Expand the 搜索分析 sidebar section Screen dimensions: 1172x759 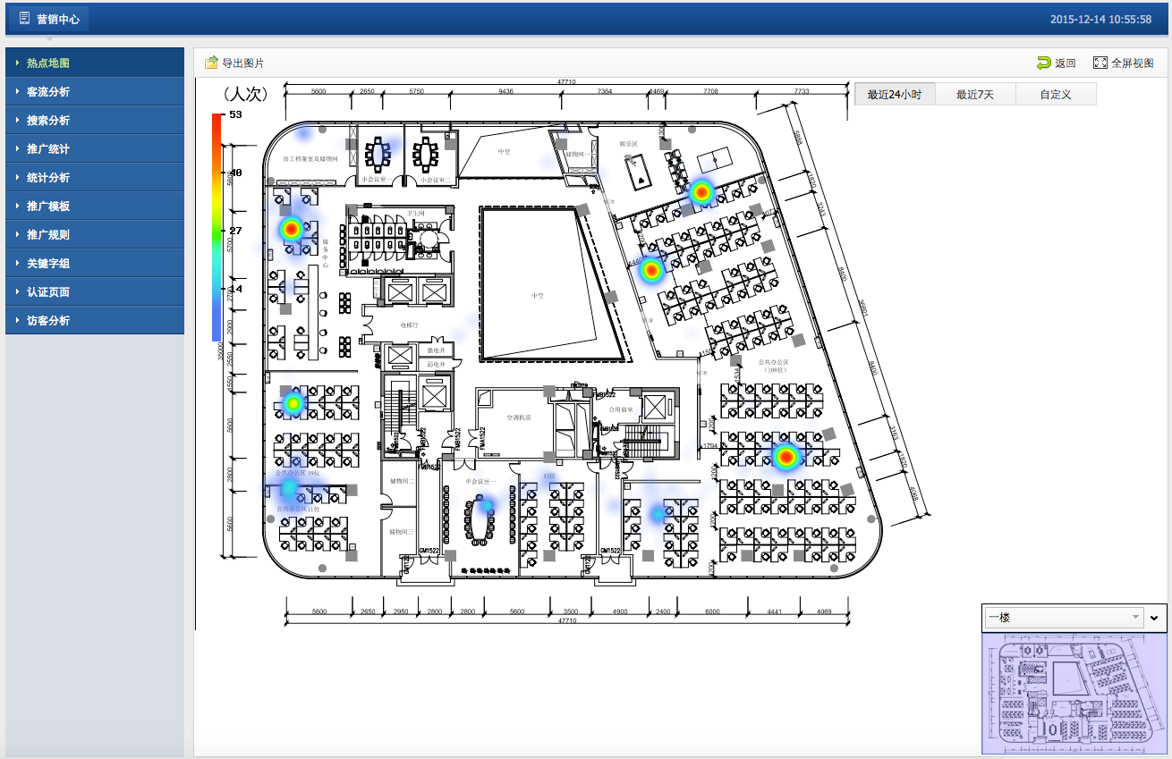(94, 121)
